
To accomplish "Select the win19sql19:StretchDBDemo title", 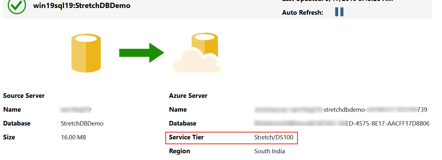I will (x=82, y=6).
